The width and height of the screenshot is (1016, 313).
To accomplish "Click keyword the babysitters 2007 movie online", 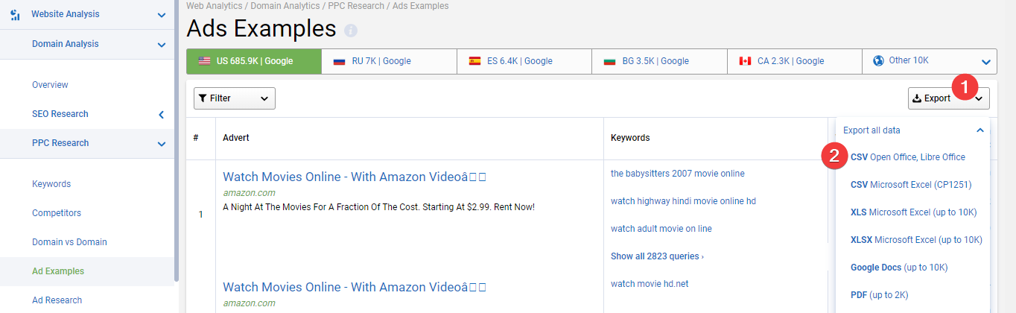I will (677, 174).
